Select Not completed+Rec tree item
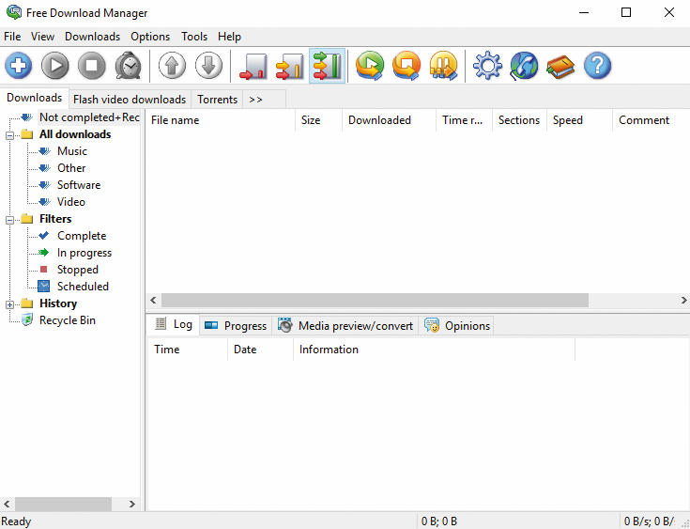Image resolution: width=690 pixels, height=529 pixels. pyautogui.click(x=89, y=117)
